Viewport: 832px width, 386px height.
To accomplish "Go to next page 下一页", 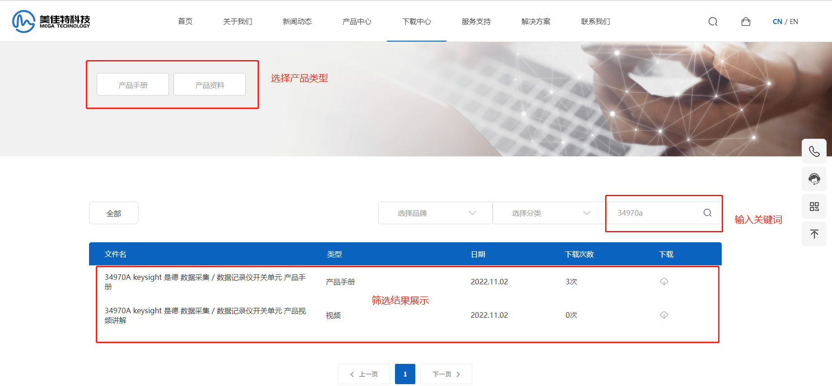I will 446,374.
